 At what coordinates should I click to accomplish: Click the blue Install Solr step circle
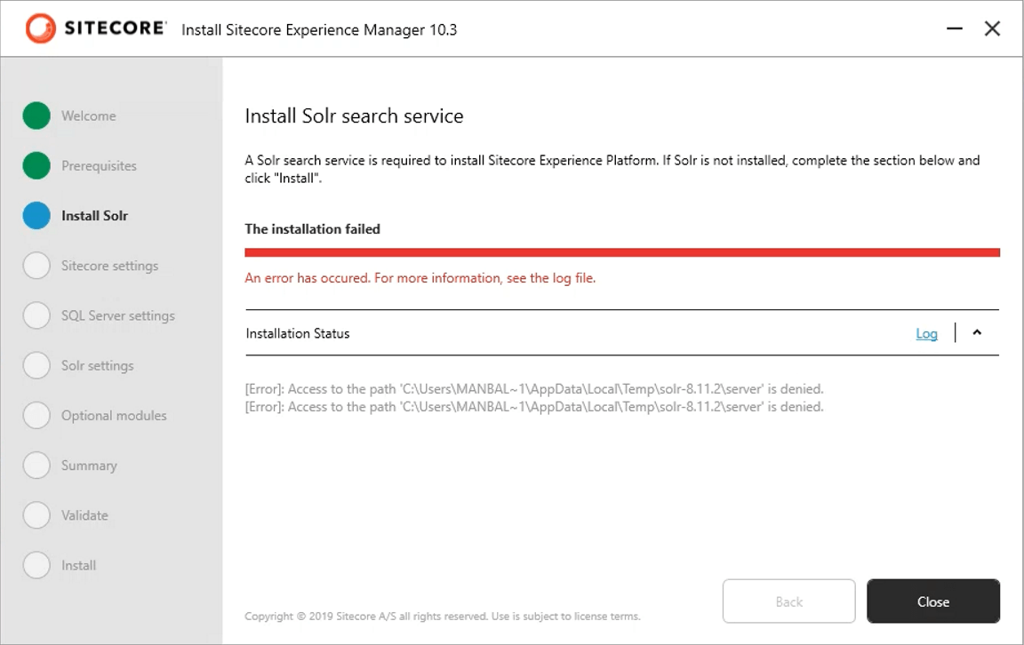[x=36, y=215]
